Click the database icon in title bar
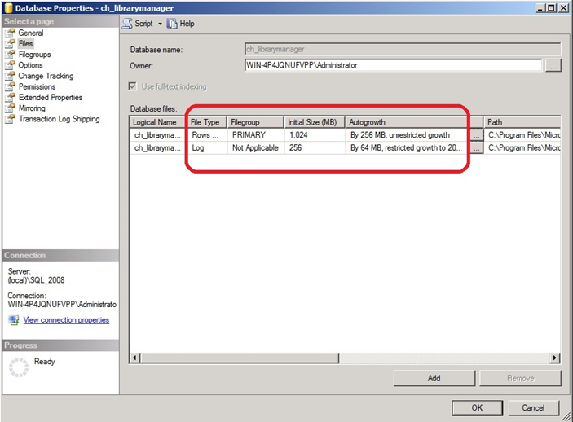The width and height of the screenshot is (573, 422). click(x=8, y=7)
